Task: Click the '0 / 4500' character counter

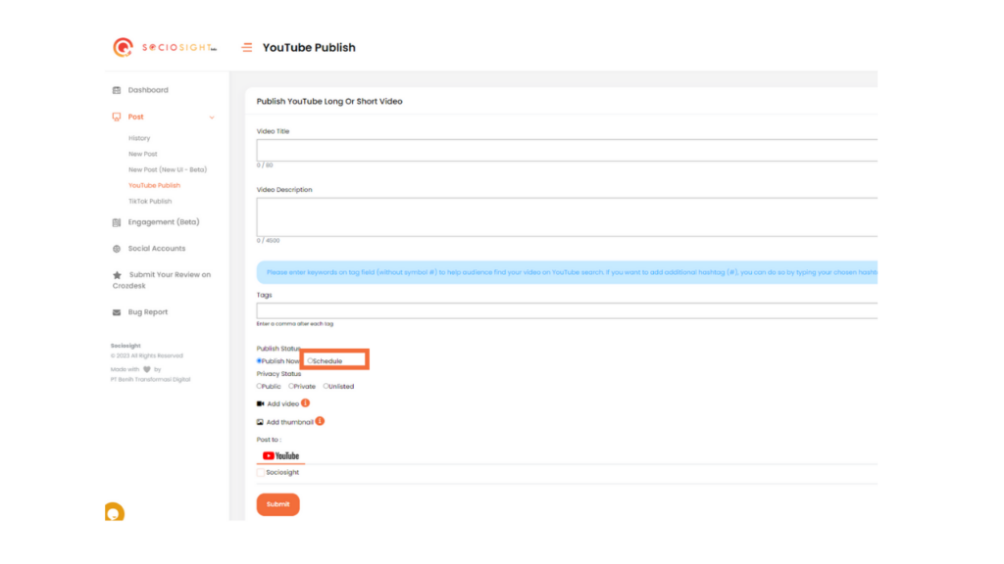Action: (269, 241)
